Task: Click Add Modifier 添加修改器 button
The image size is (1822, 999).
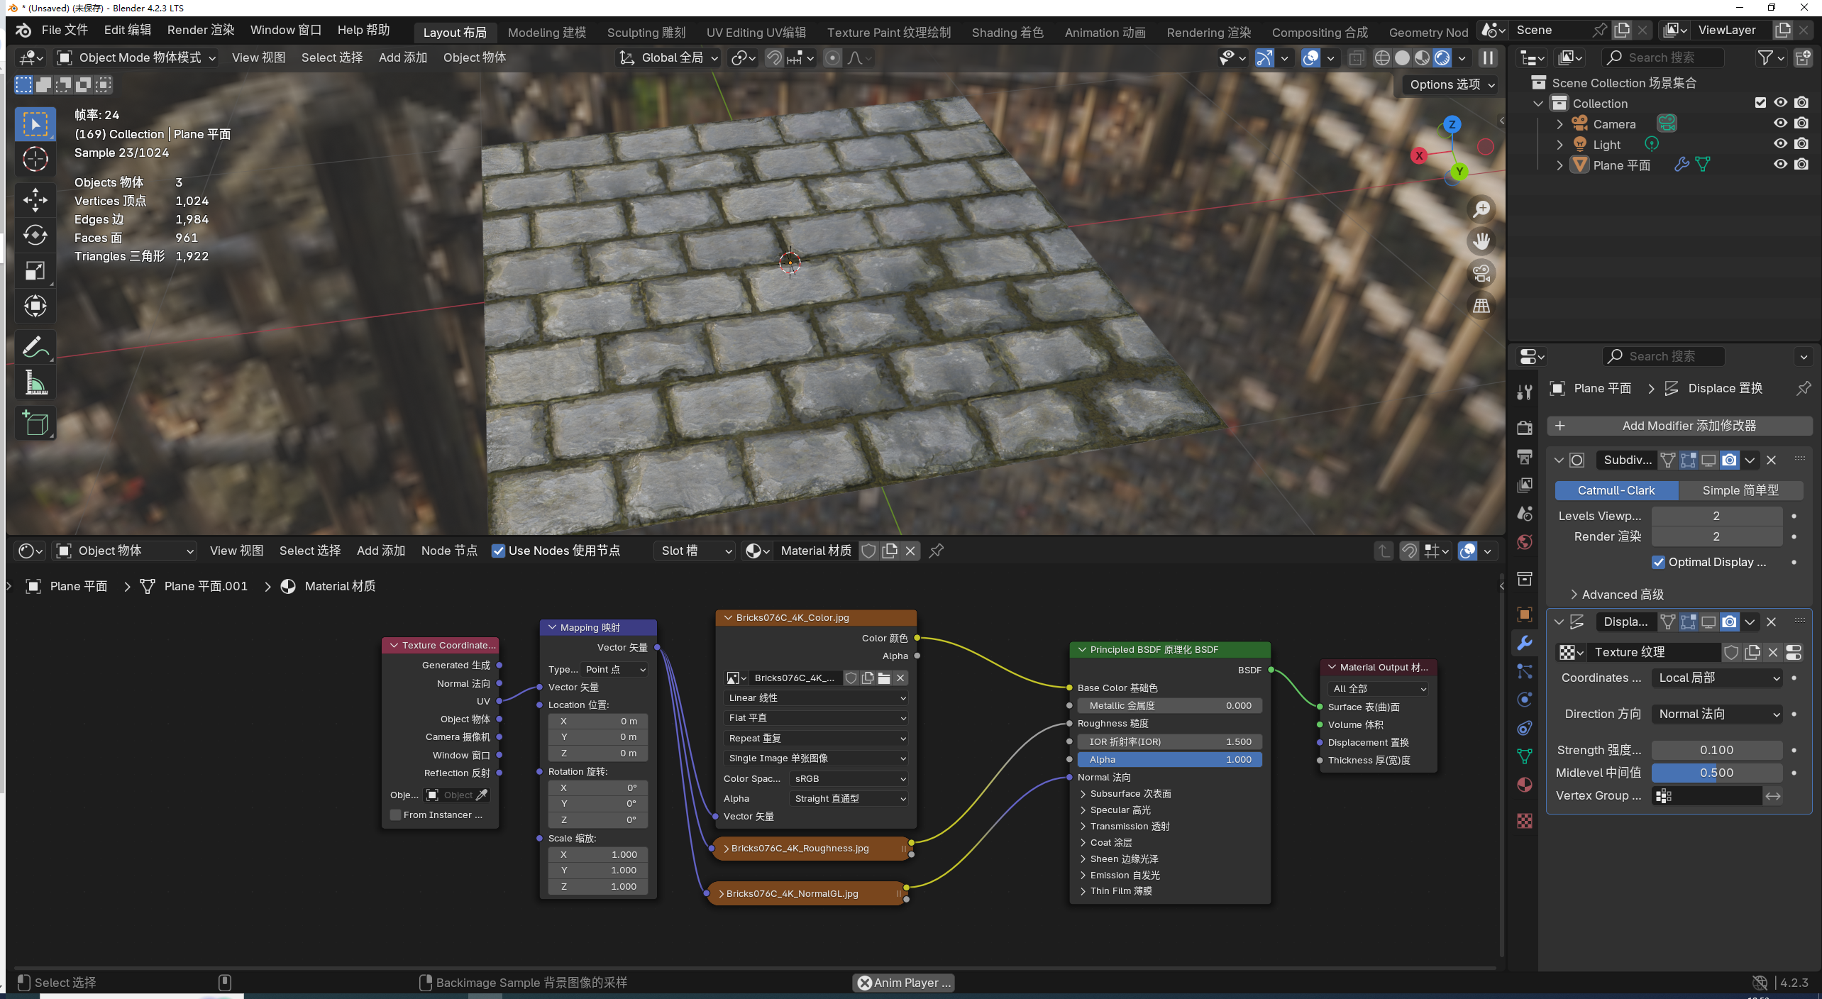Action: (x=1679, y=426)
